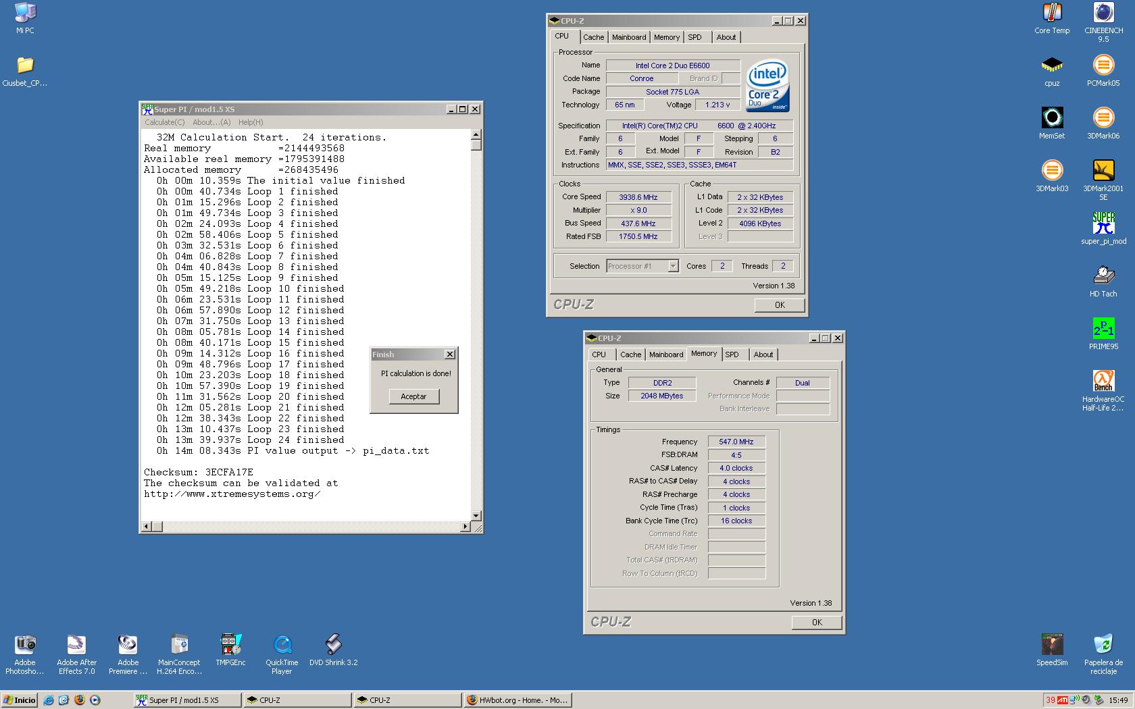Expand Processor #1 selection dropdown
Screen dimensions: 1135x709
(x=673, y=266)
